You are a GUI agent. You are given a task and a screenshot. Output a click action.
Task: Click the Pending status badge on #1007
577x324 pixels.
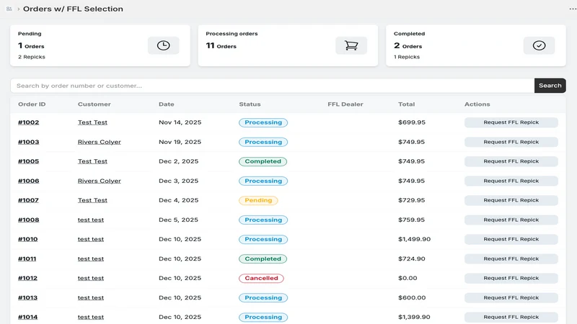coord(258,200)
